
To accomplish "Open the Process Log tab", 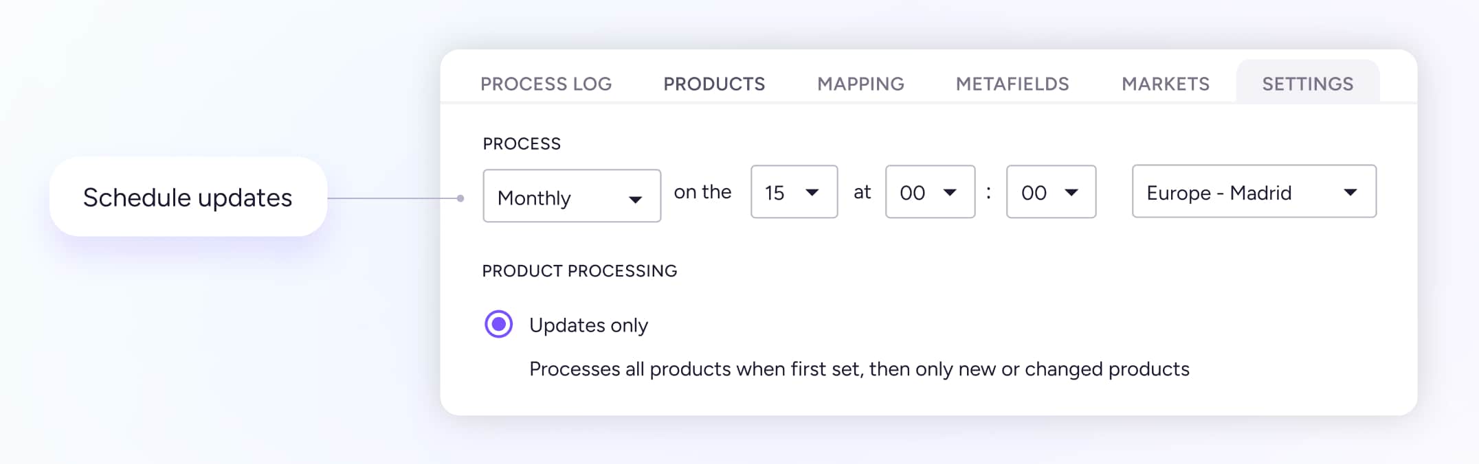I will point(546,84).
